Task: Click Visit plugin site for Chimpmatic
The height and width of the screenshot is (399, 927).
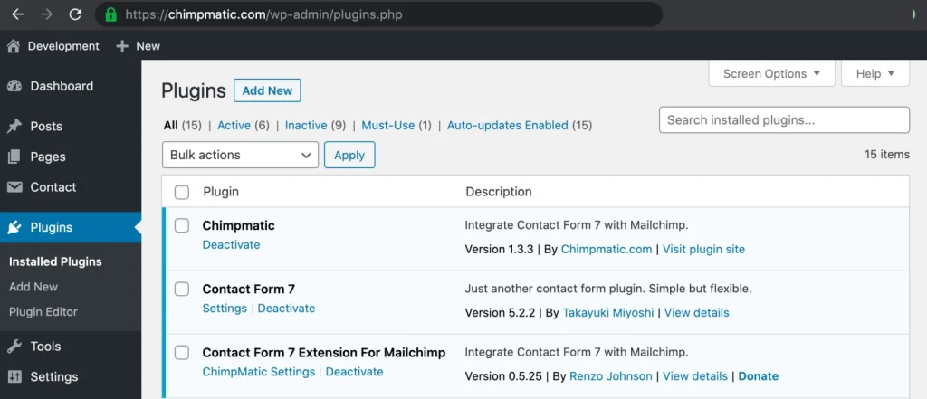Action: click(x=703, y=250)
